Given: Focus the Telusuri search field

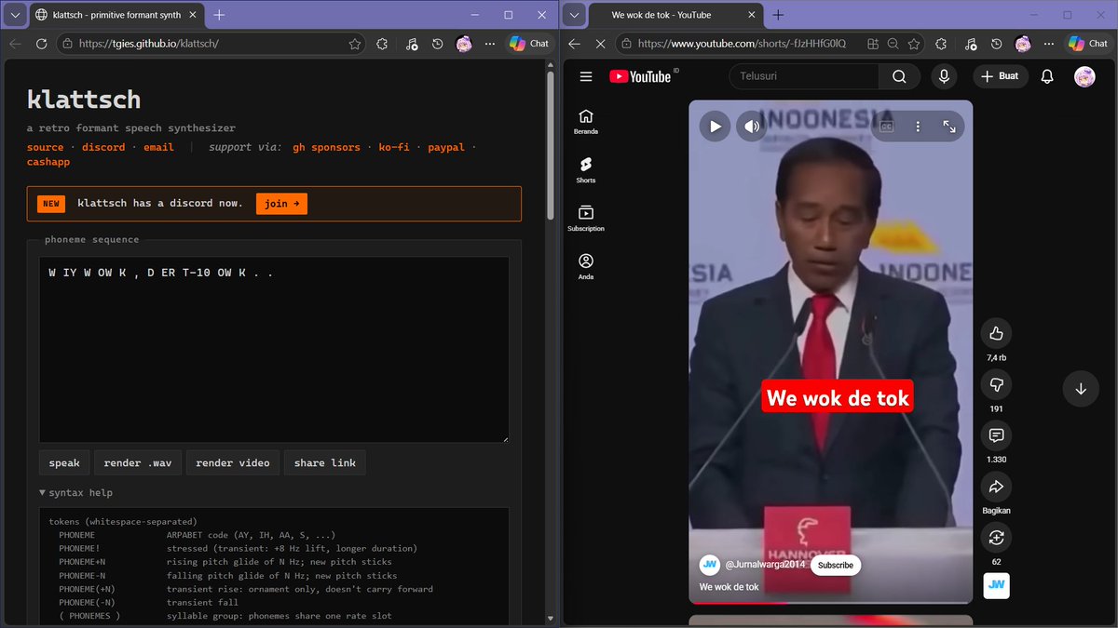Looking at the screenshot, I should [803, 76].
